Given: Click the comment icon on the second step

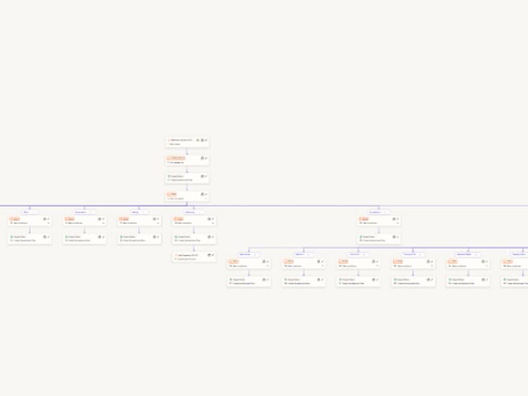Looking at the screenshot, I should point(203,158).
